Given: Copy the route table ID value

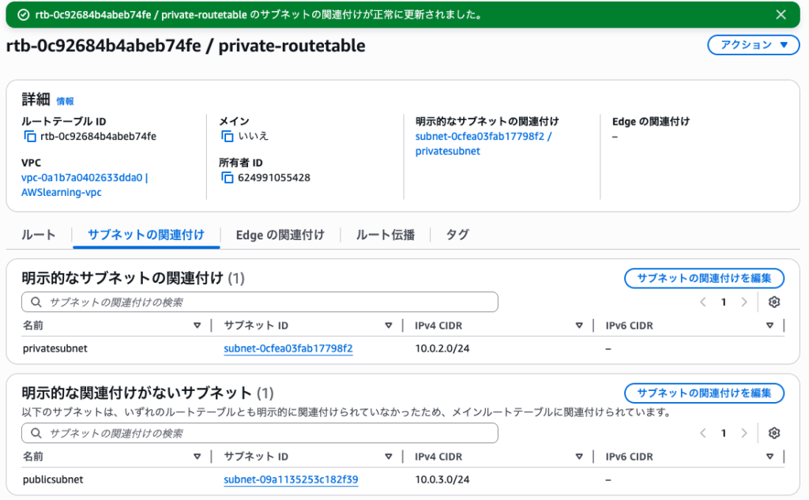Looking at the screenshot, I should [31, 137].
